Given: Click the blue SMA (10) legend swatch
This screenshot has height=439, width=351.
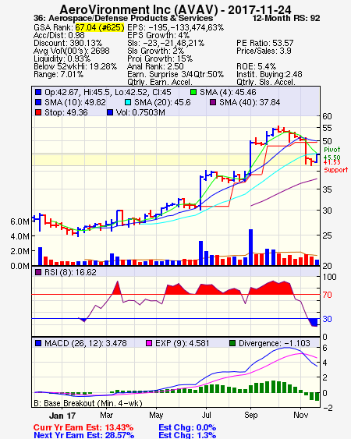Looking at the screenshot, I should [38, 102].
